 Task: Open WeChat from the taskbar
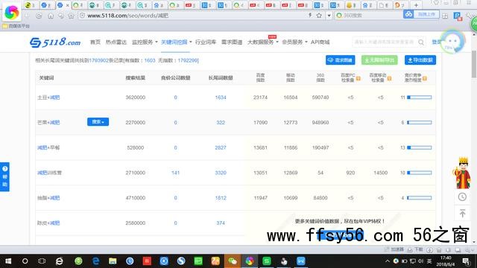[x=233, y=261]
